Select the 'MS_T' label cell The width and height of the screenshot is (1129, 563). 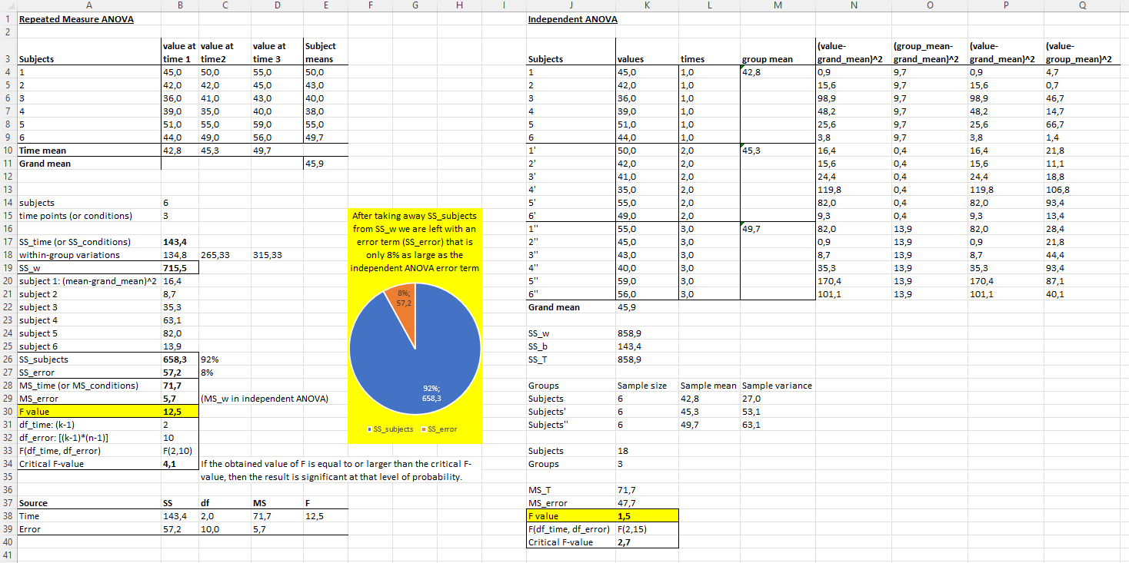571,490
